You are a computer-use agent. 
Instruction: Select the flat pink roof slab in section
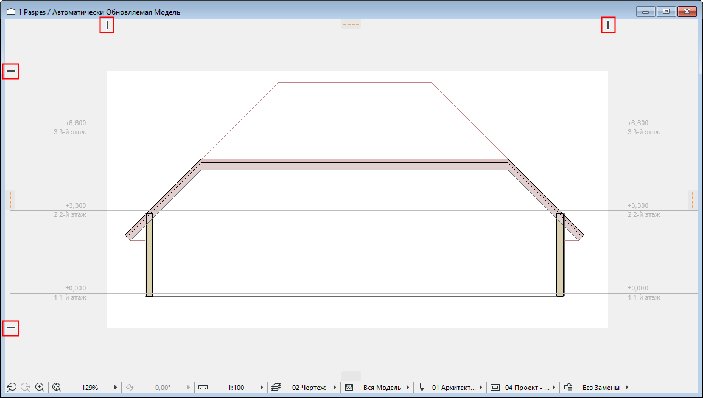click(354, 164)
